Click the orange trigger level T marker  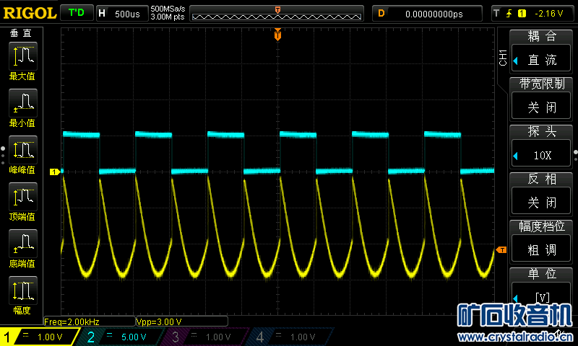click(501, 250)
